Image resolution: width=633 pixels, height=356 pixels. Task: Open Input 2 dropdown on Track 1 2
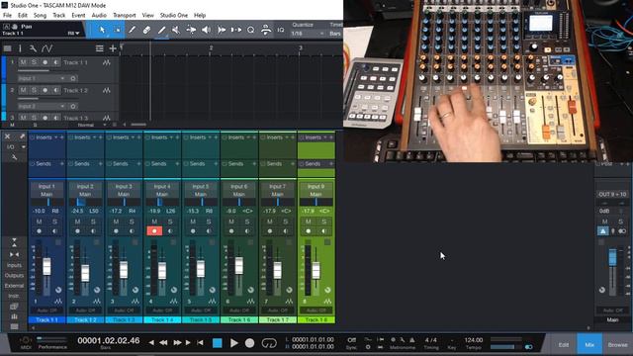(41, 106)
